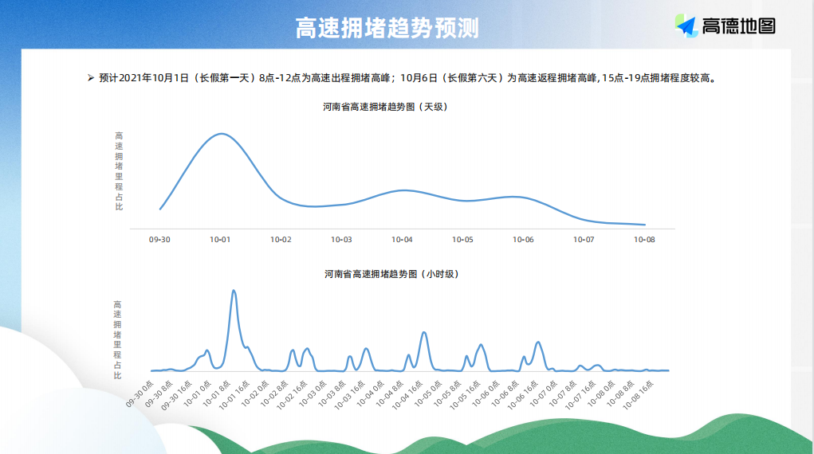Click the daily chart's vertical 高速拥堵里程占比 axis label
814x454 pixels.
pyautogui.click(x=119, y=171)
